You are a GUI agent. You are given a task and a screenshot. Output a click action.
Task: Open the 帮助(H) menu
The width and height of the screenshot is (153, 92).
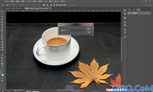pyautogui.click(x=63, y=1)
